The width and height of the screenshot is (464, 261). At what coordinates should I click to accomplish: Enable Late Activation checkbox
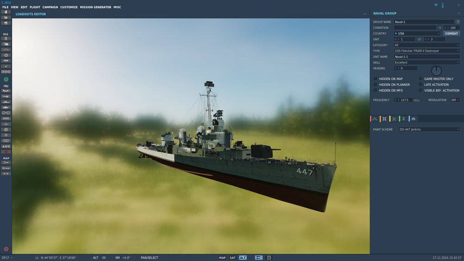[x=420, y=85]
